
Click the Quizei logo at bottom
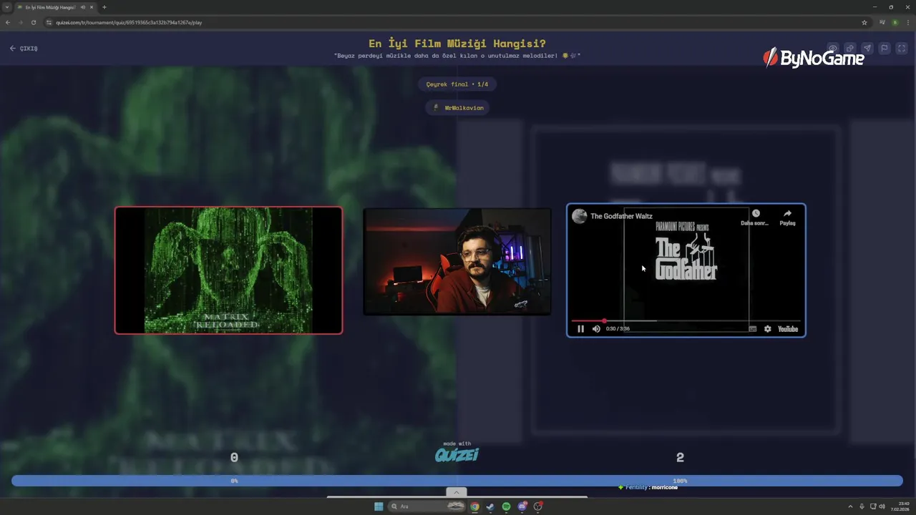(457, 453)
